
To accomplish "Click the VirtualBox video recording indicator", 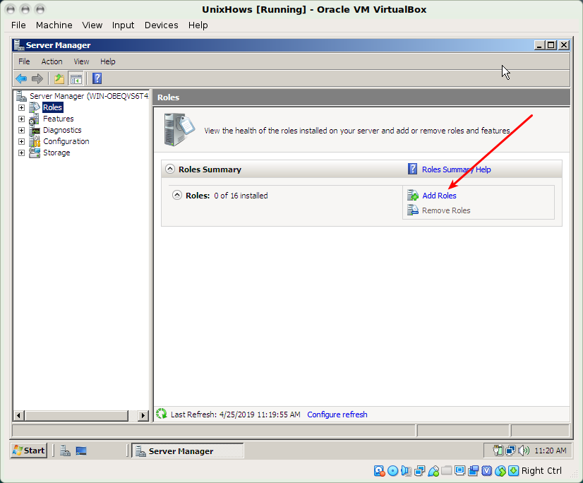I will pyautogui.click(x=474, y=471).
